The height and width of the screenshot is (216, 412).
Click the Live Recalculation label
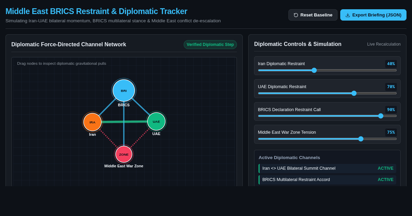pos(384,44)
